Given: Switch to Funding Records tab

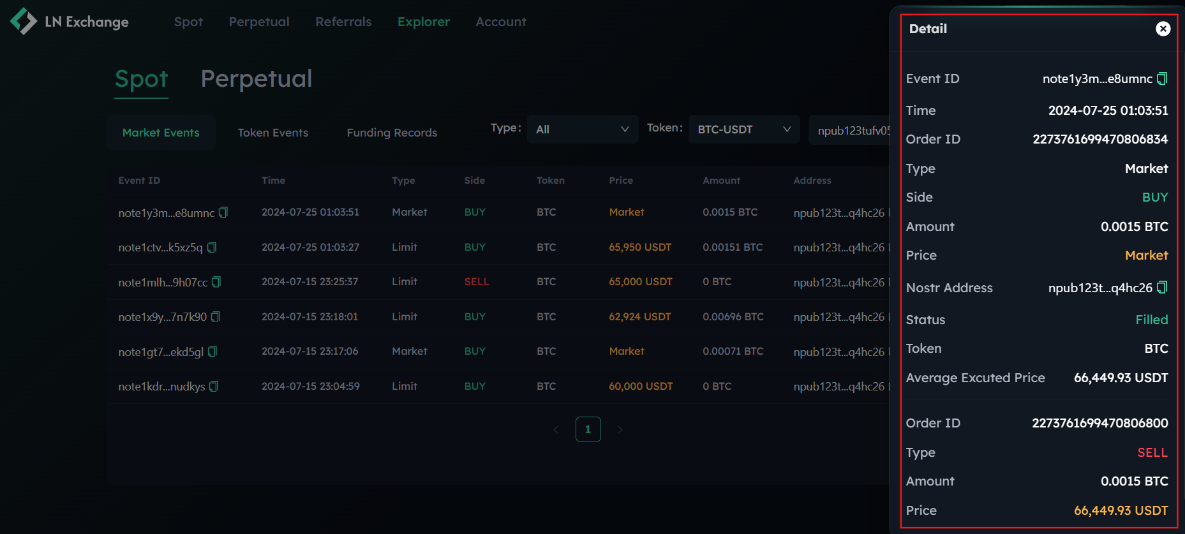Looking at the screenshot, I should click(x=392, y=133).
